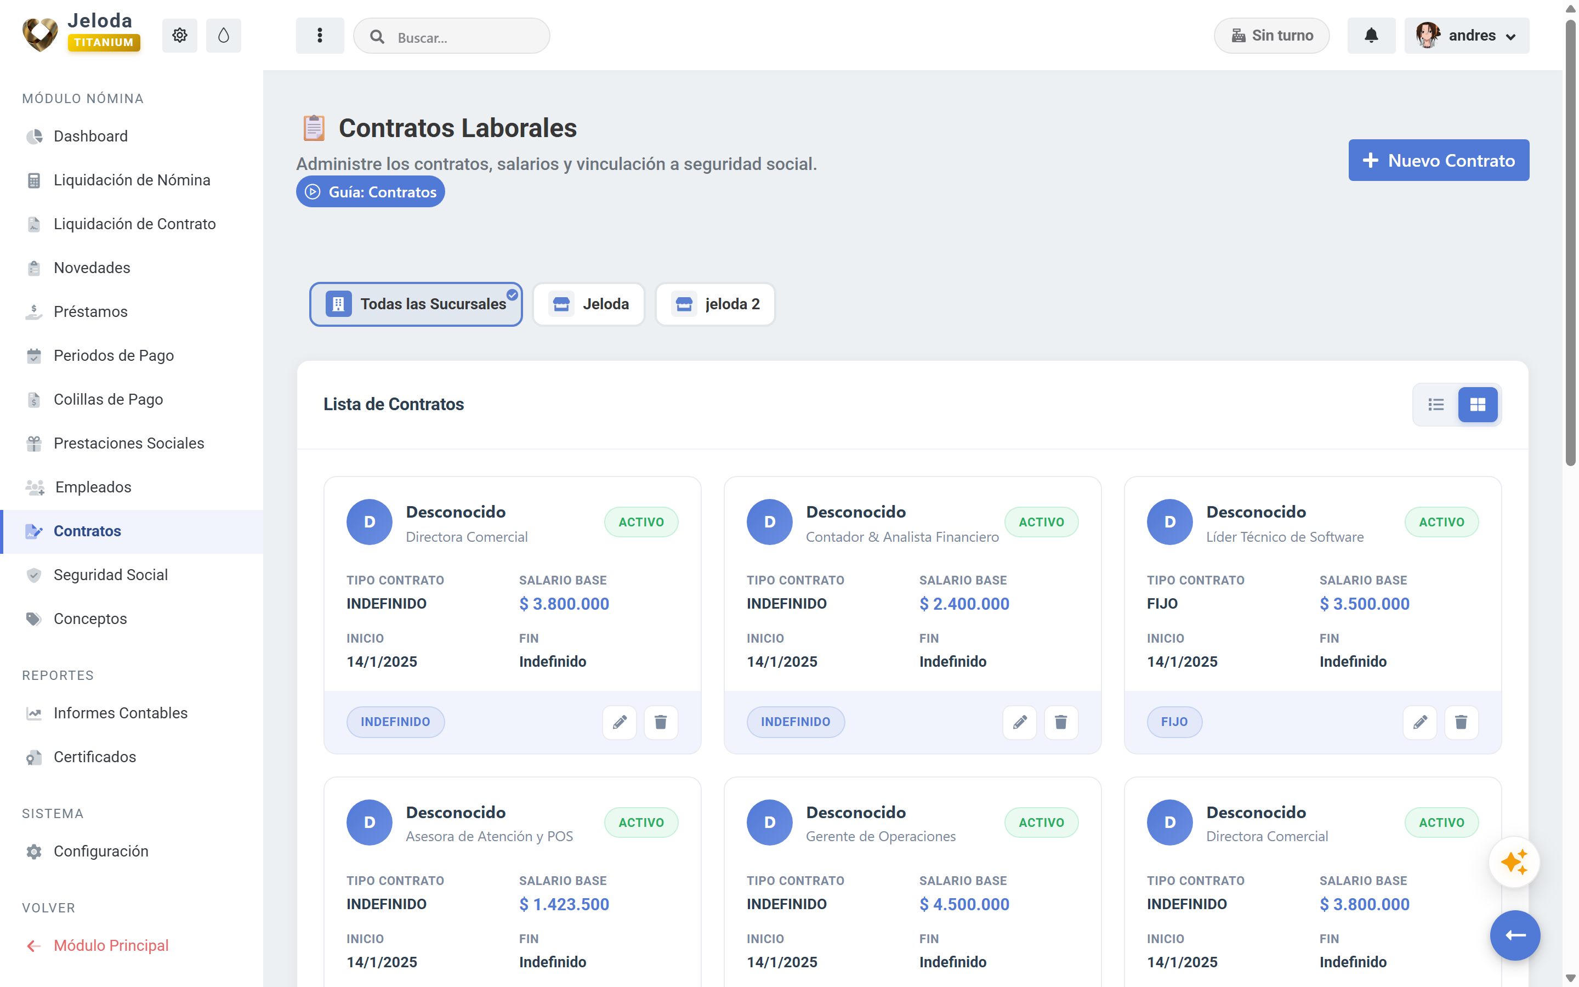Click the Seguridad Social shield icon
Viewport: 1579px width, 987px height.
34,575
